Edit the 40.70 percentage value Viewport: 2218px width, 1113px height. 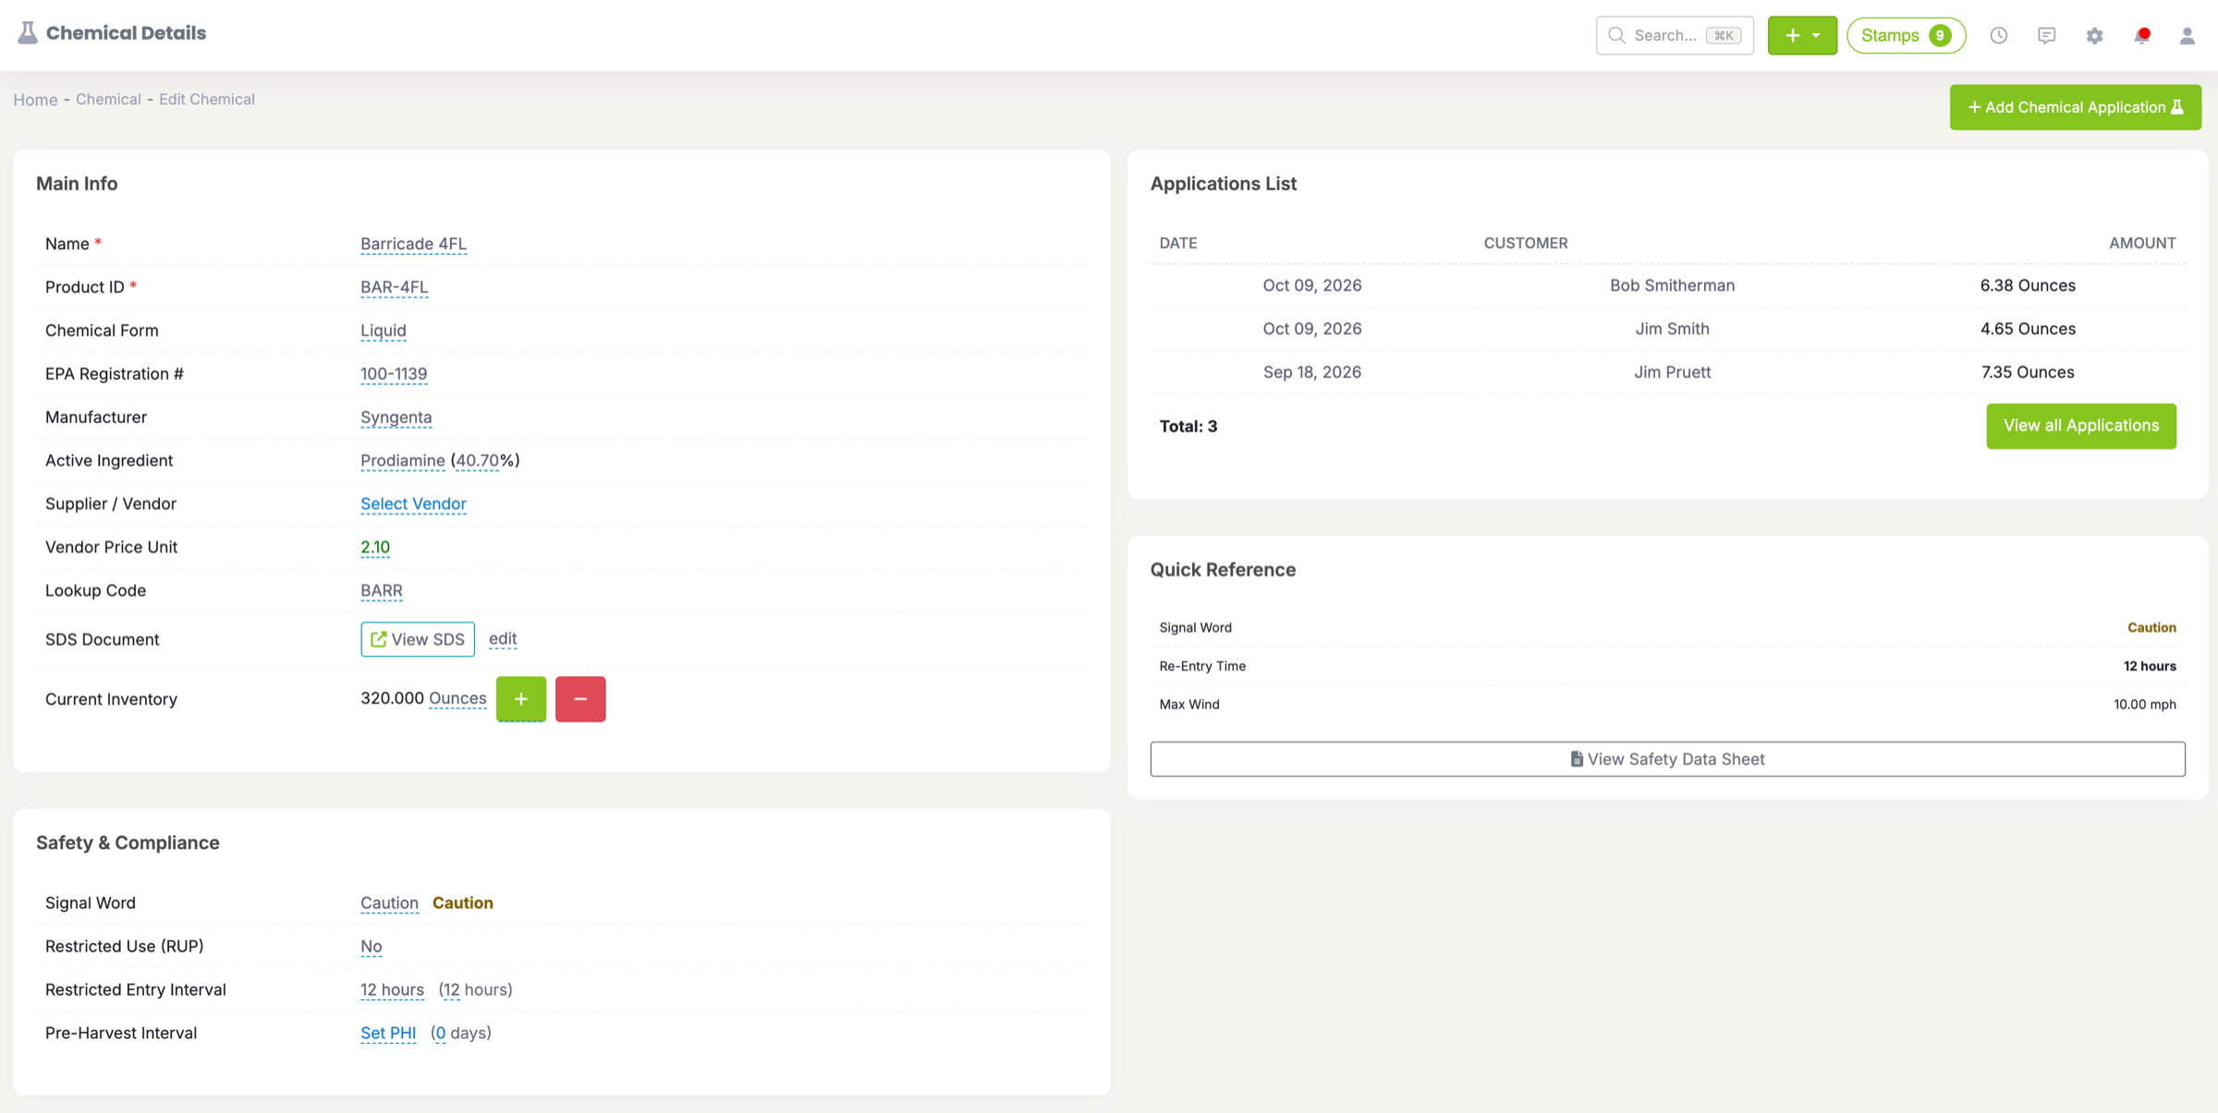[478, 461]
